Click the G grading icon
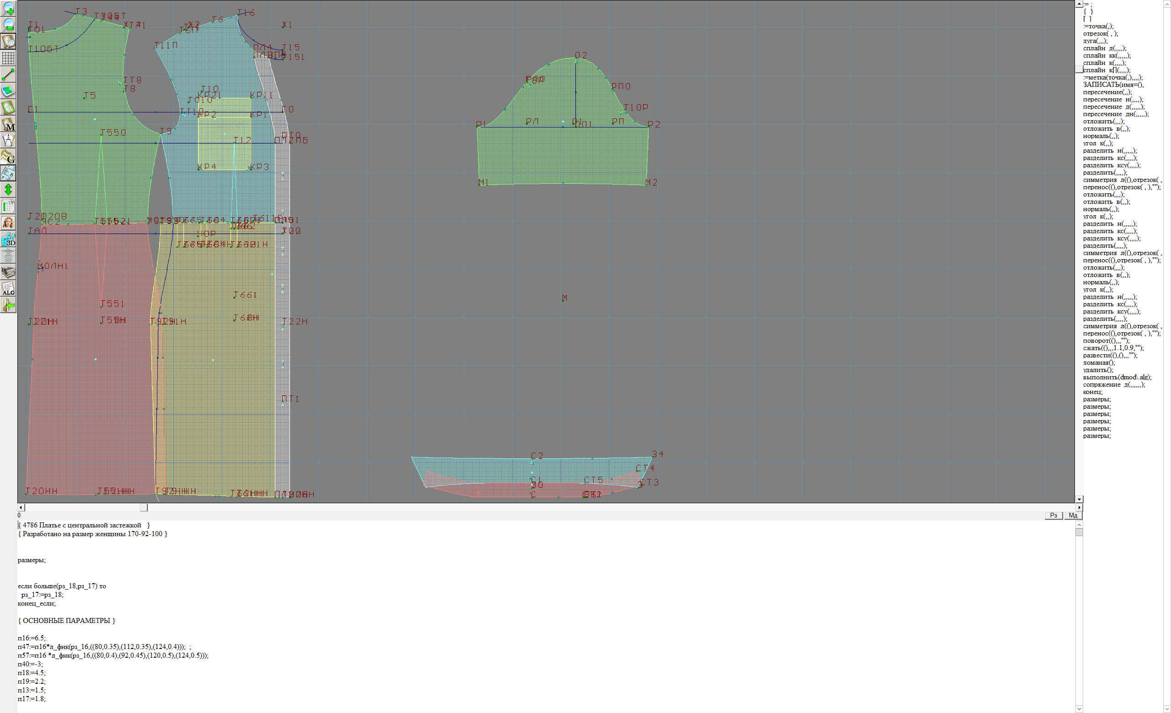This screenshot has height=713, width=1171. point(9,157)
